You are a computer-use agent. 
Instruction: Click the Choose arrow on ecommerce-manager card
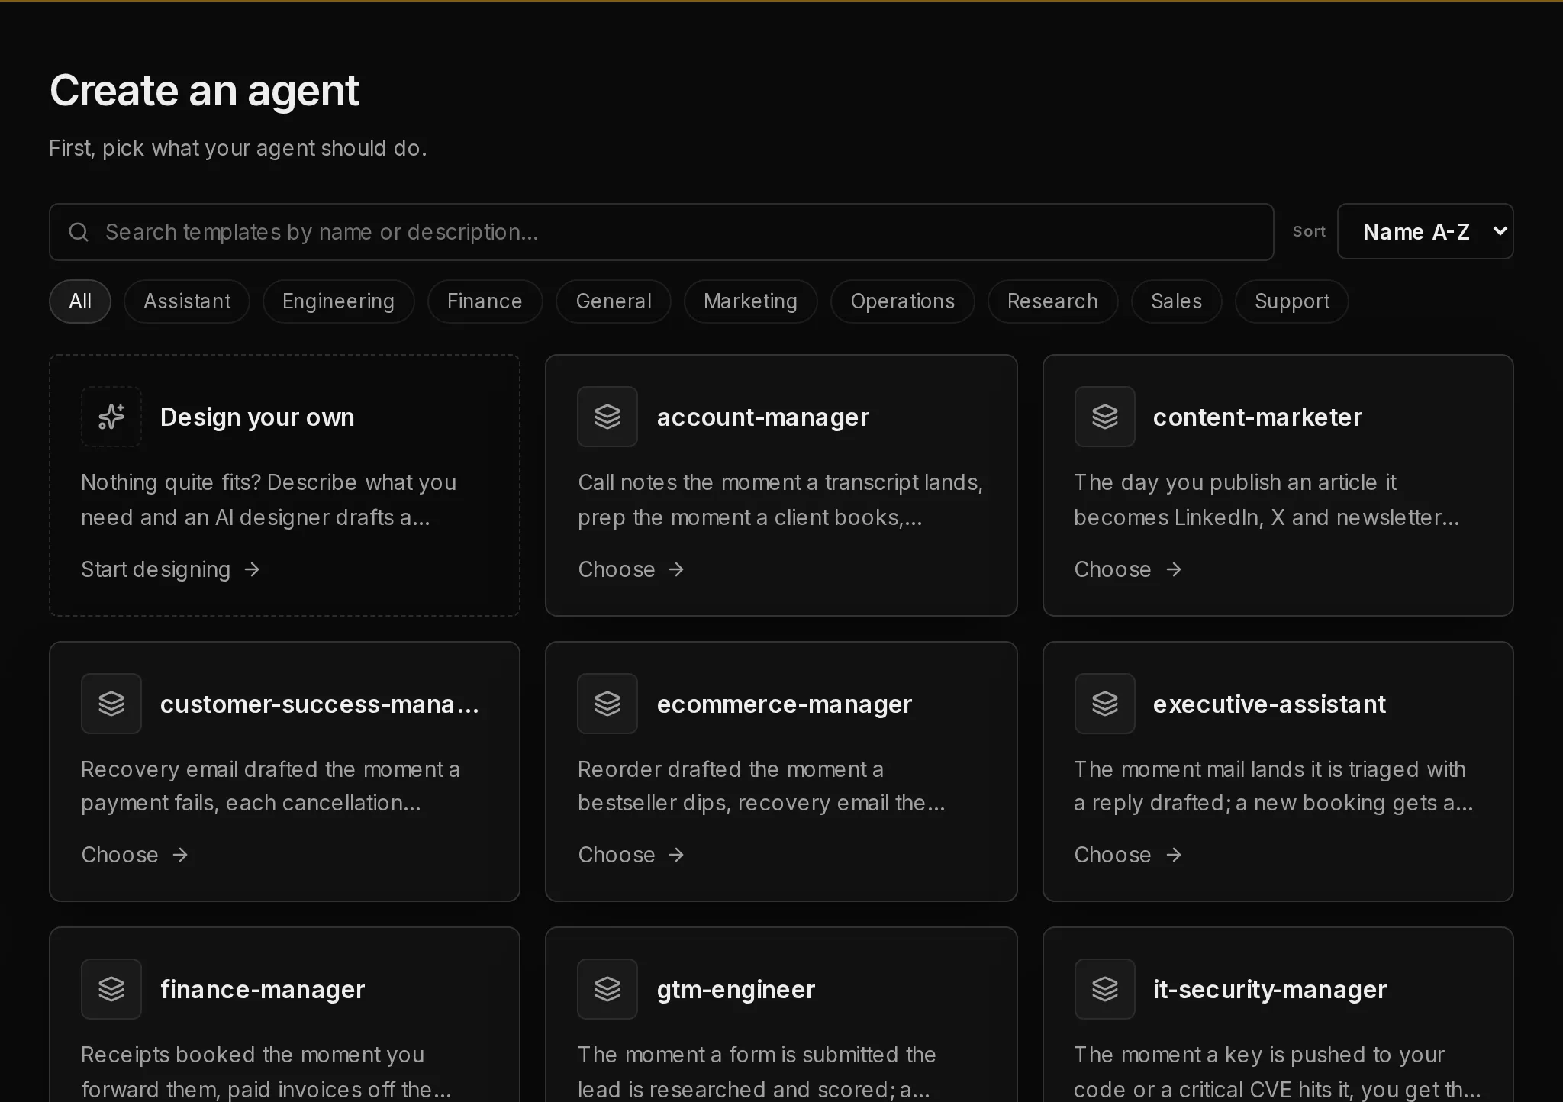[x=676, y=855]
